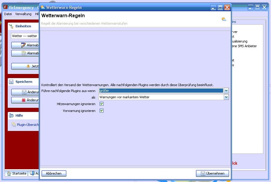
Task: Expand the 'Warnungen vor markantem Wetter' dropdown
Action: (226, 97)
